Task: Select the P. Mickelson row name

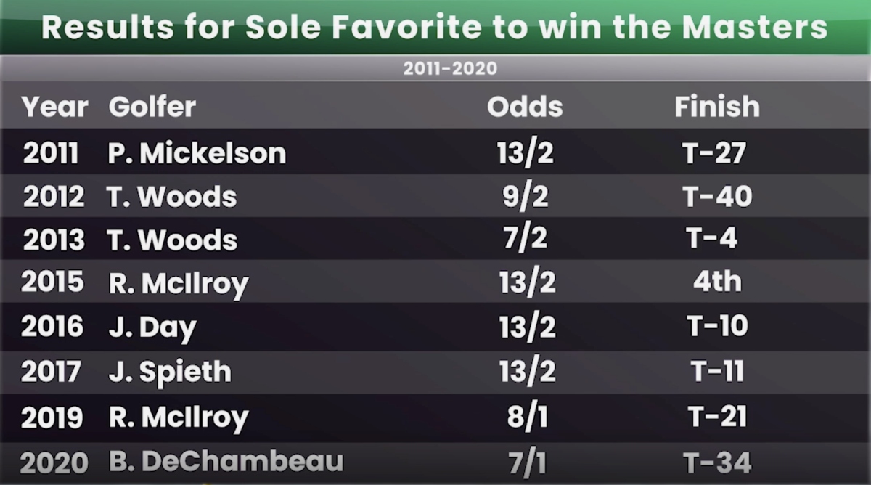Action: tap(197, 153)
